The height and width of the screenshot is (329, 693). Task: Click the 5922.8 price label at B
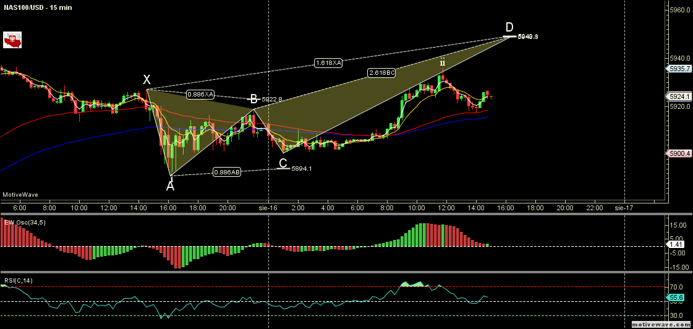pos(272,100)
